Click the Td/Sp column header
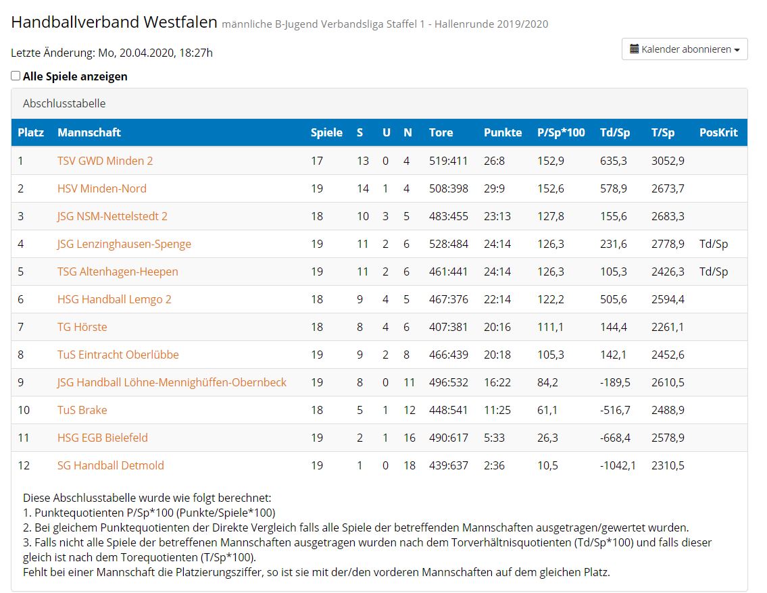 click(x=615, y=132)
